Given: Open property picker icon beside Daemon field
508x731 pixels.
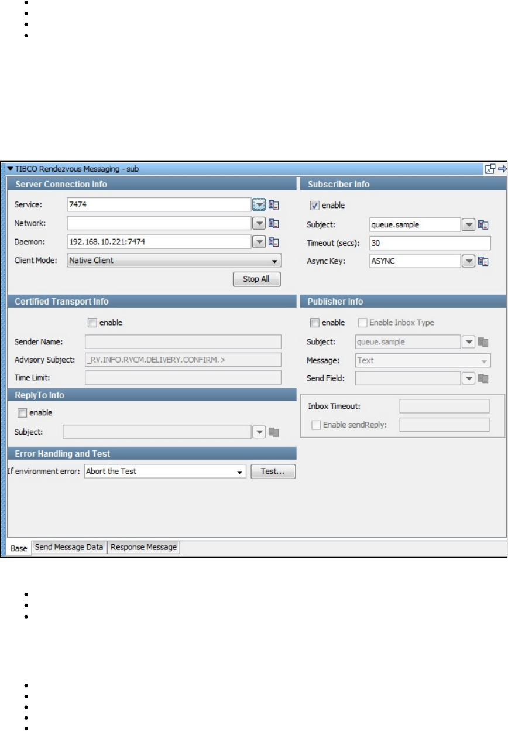Looking at the screenshot, I should click(x=274, y=241).
